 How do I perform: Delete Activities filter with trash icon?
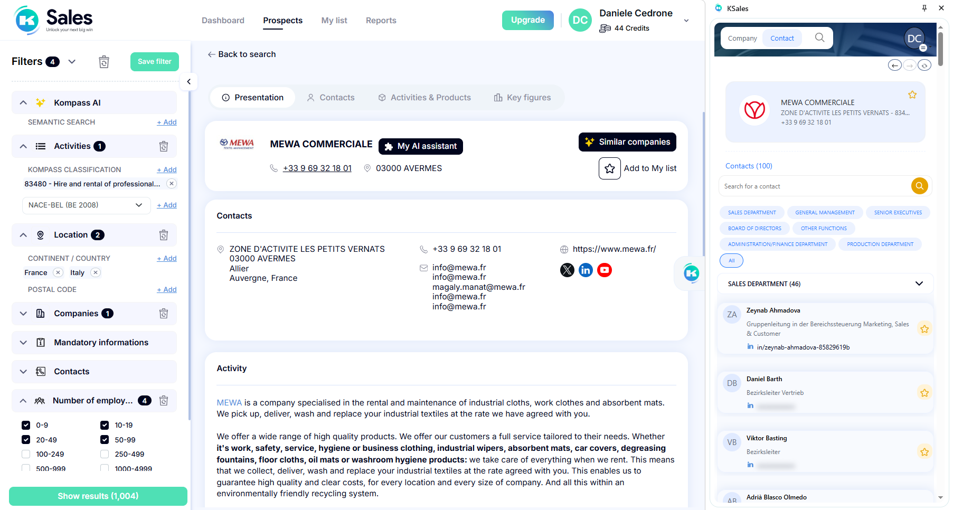[x=164, y=146]
